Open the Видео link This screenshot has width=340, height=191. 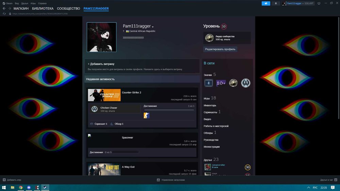point(207,119)
